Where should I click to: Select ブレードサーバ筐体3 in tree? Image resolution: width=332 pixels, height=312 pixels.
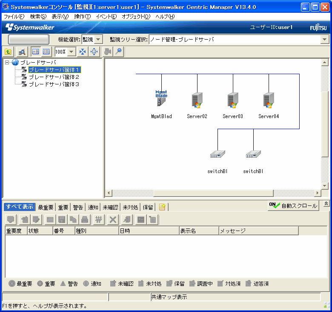54,84
